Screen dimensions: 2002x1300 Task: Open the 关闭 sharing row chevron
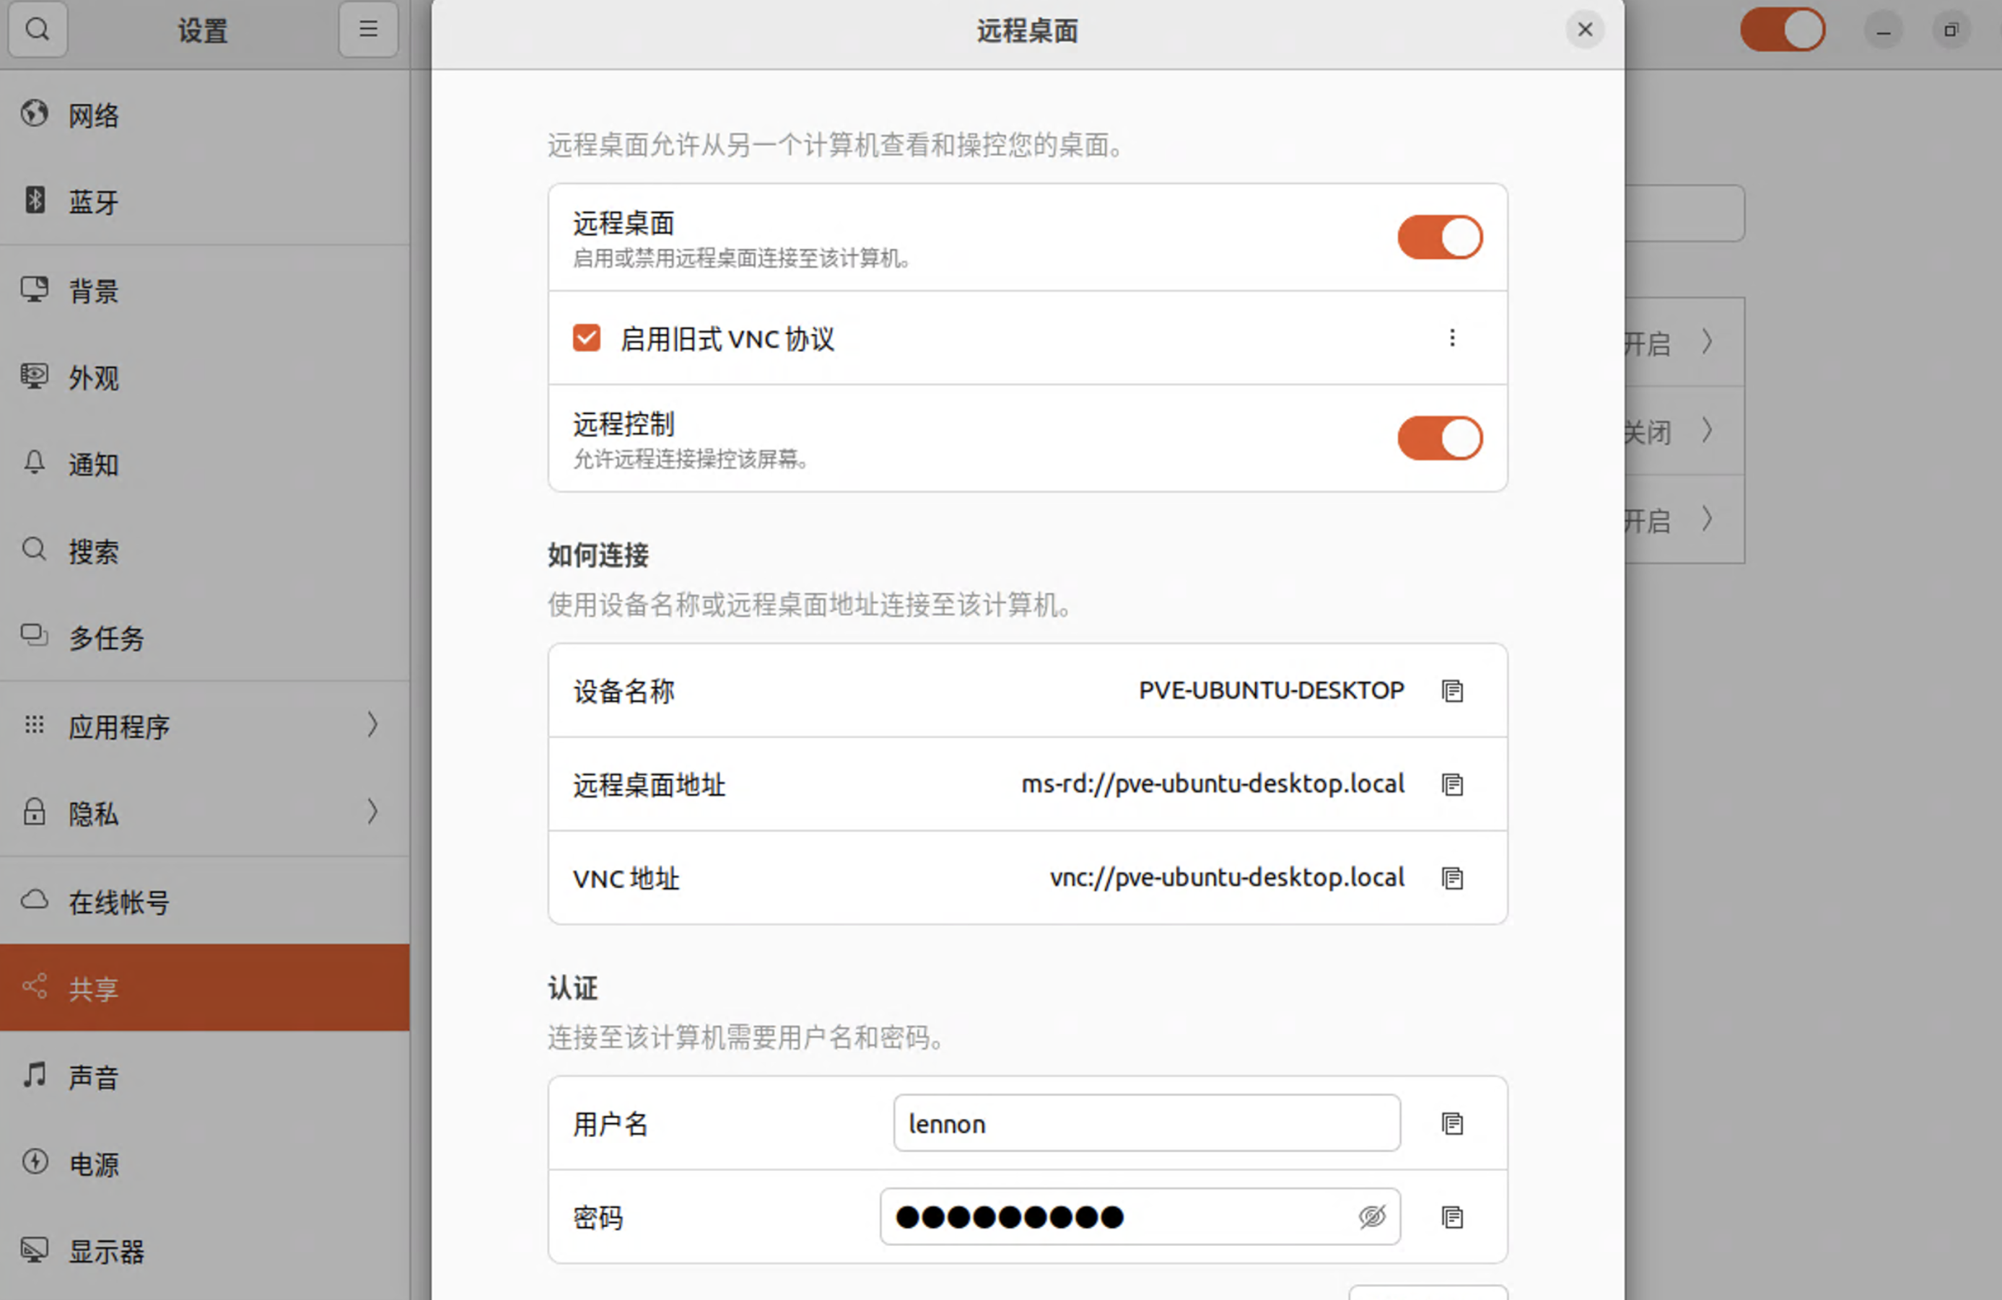click(x=1707, y=431)
